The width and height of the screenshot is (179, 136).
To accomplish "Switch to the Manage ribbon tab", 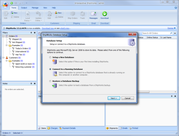I will point(35,8).
